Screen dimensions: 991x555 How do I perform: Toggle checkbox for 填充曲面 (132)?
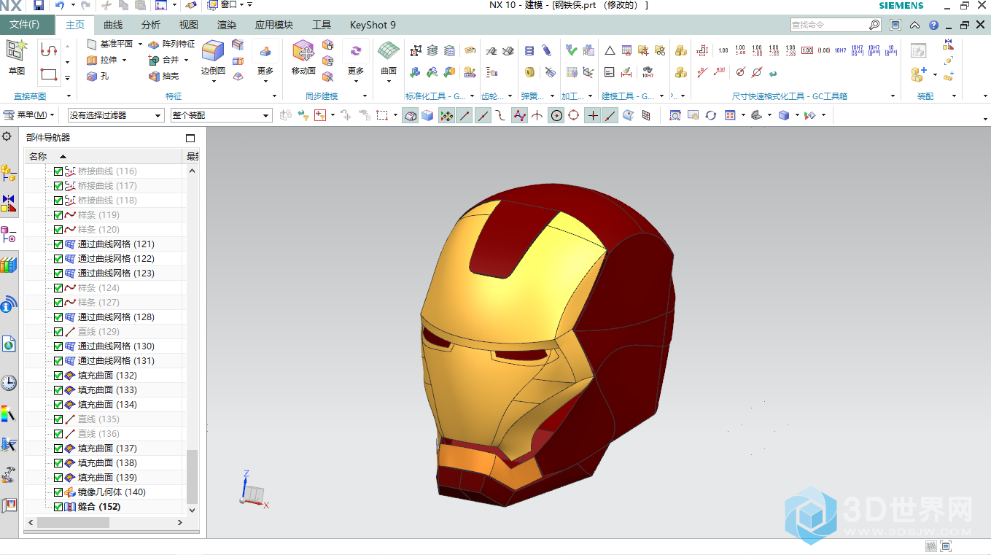(58, 376)
